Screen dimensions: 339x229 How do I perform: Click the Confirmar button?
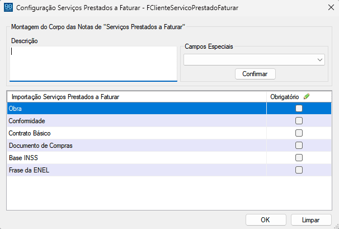pyautogui.click(x=255, y=74)
